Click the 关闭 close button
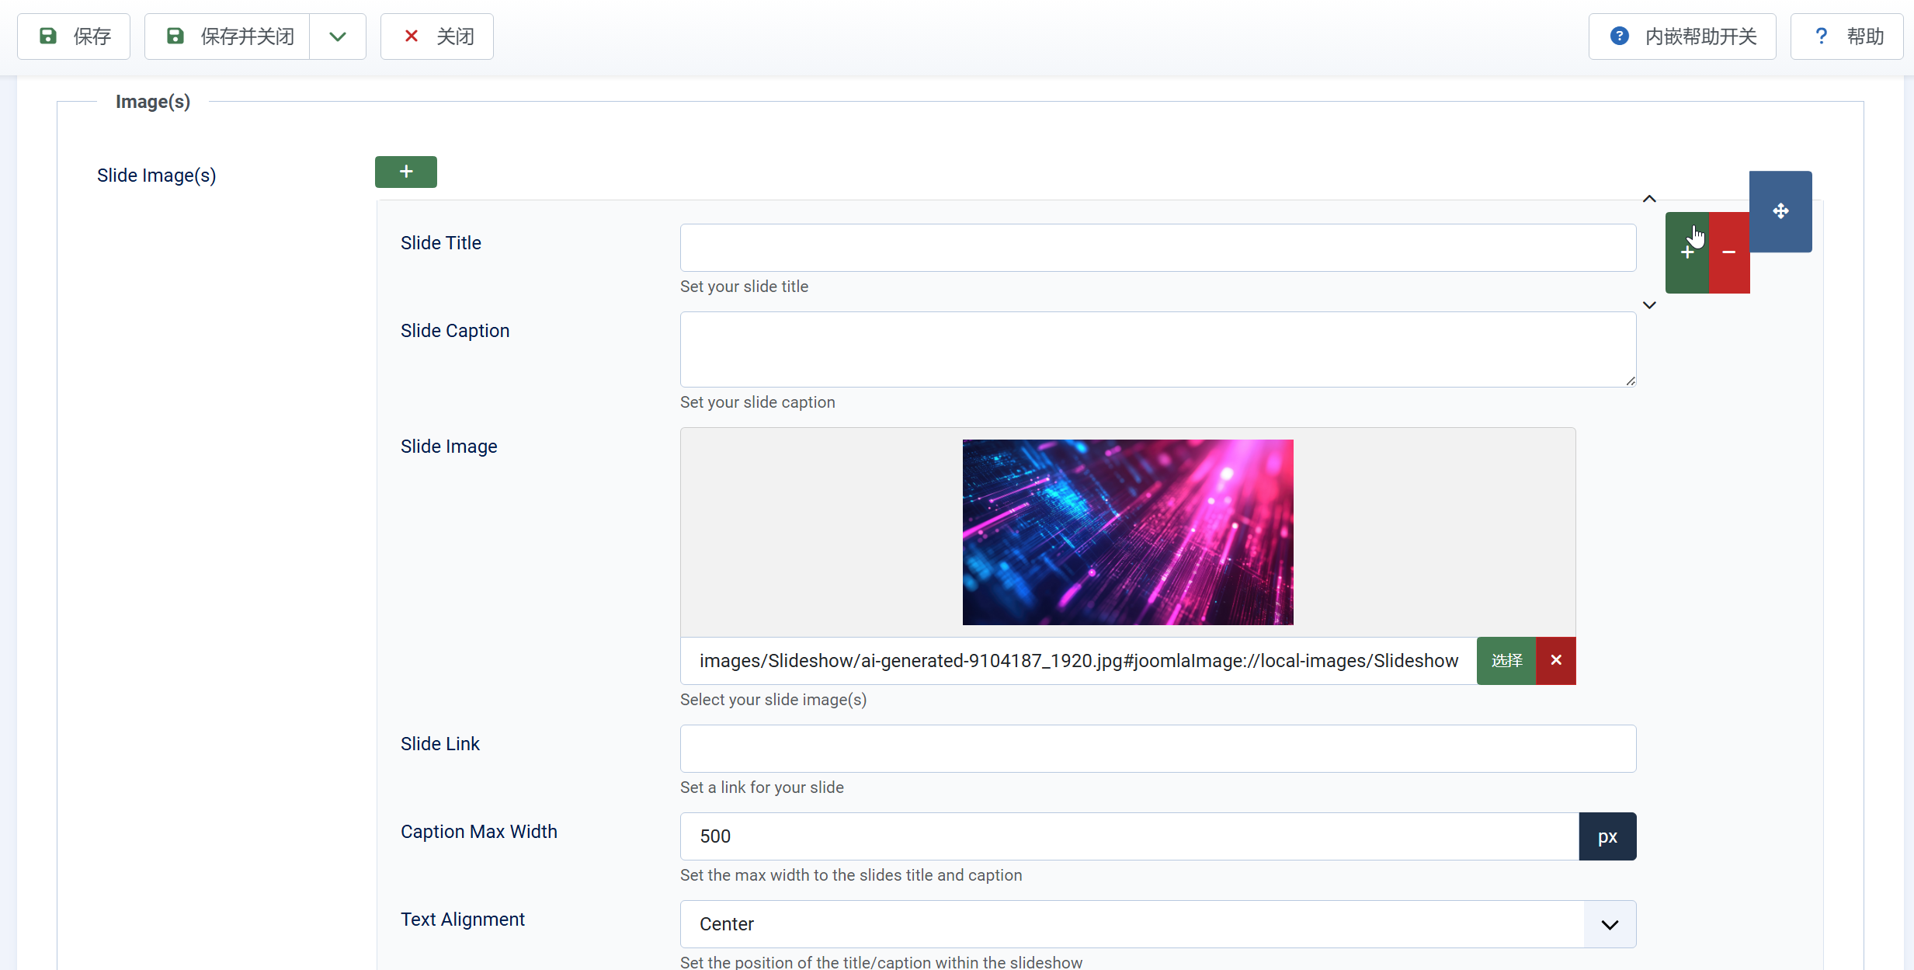Screen dimensions: 1914x970 pyautogui.click(x=437, y=37)
